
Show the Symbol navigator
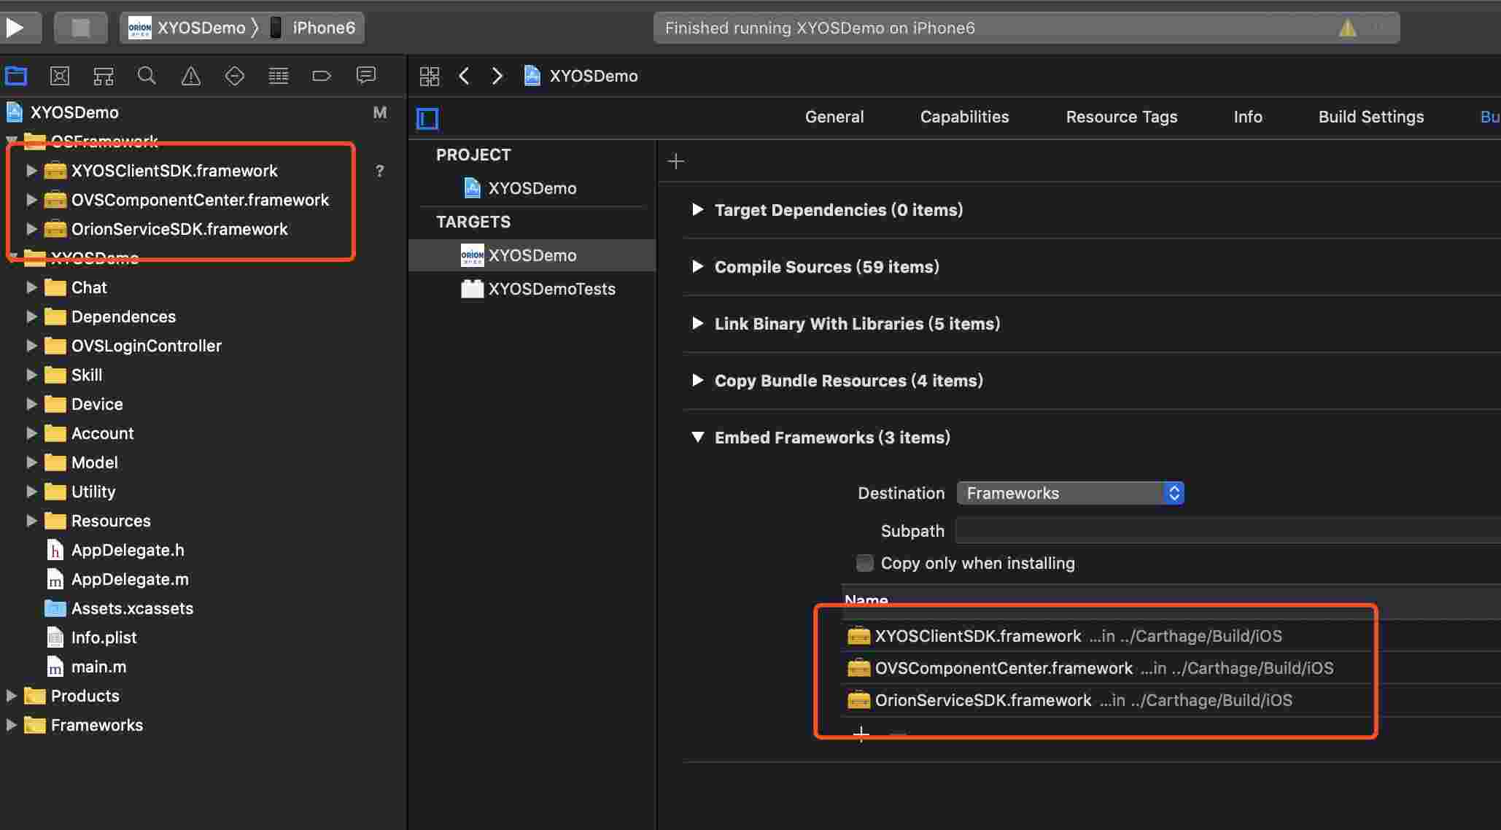coord(104,75)
